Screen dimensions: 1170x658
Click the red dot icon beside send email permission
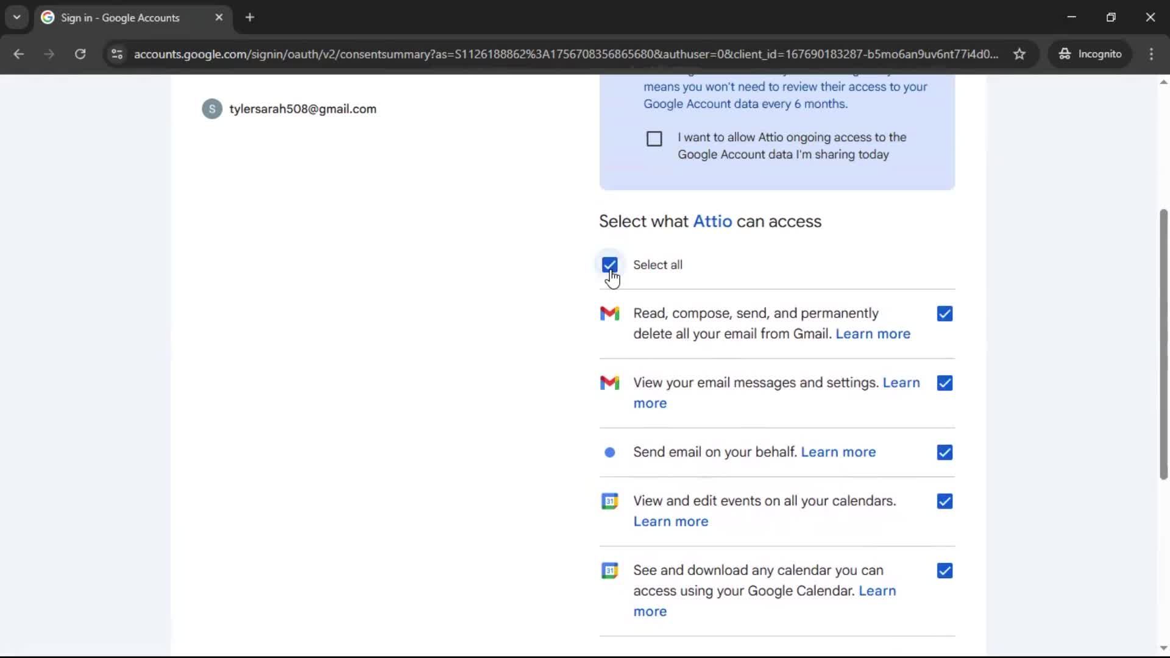click(610, 452)
